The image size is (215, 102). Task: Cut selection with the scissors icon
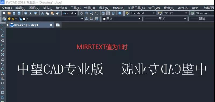point(42,13)
